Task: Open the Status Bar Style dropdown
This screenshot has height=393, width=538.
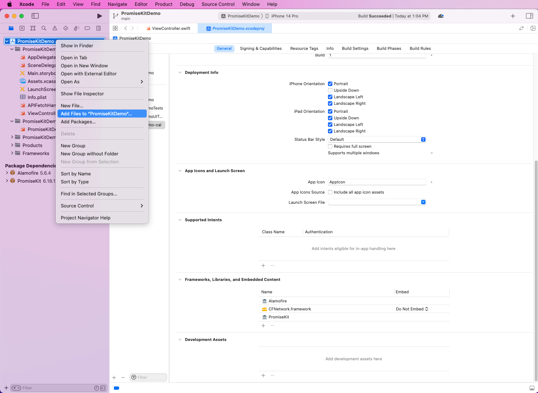Action: (377, 139)
